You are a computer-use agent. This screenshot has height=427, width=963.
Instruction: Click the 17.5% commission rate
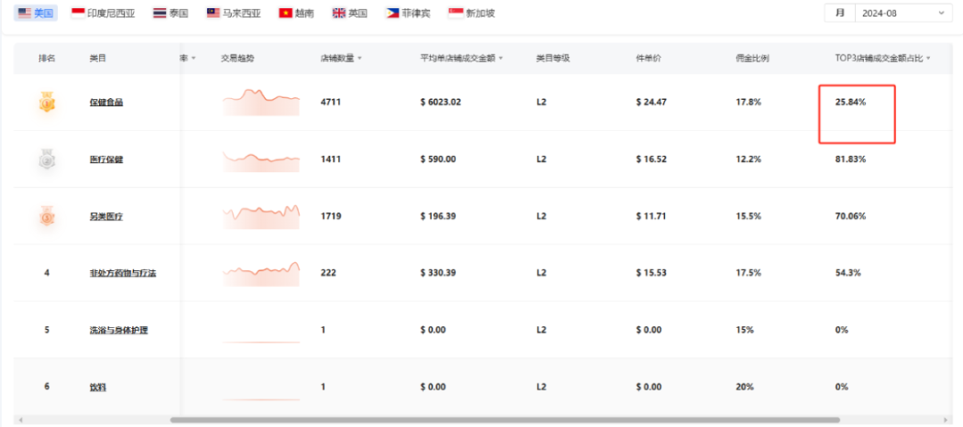click(748, 273)
